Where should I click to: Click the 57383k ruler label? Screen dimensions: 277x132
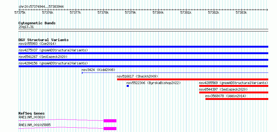click(241, 12)
